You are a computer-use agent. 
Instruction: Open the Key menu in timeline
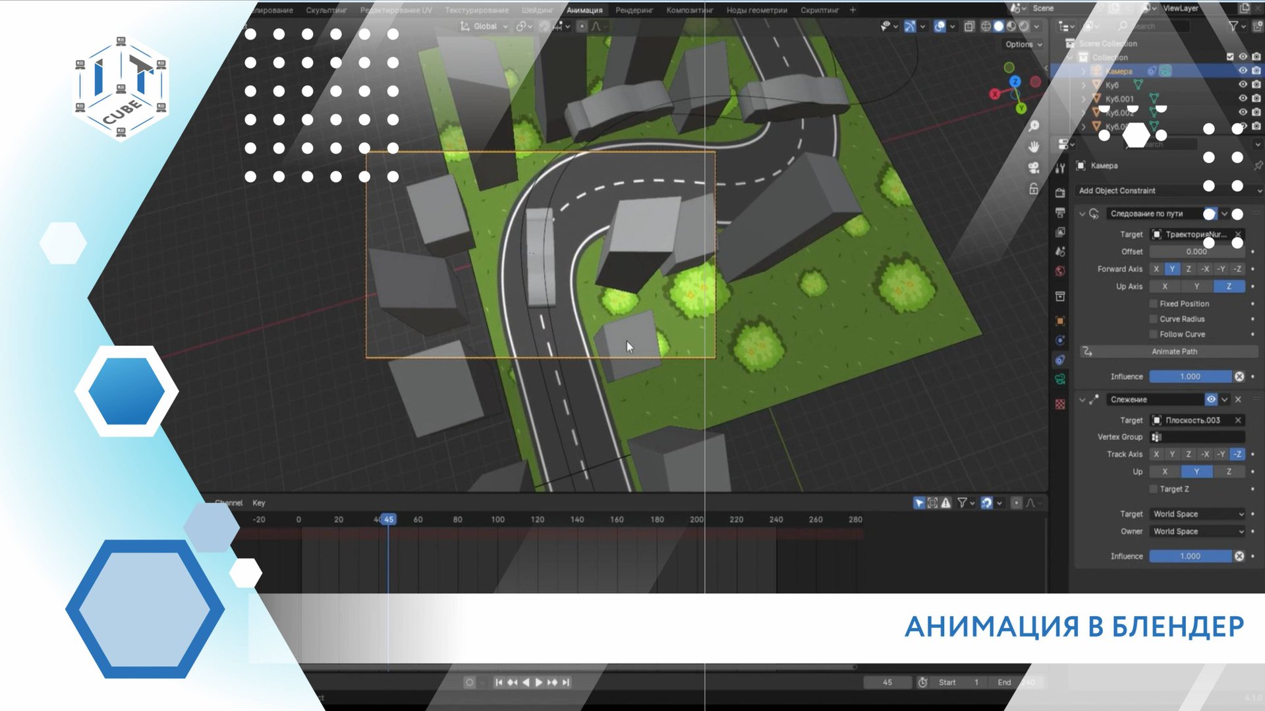point(259,503)
